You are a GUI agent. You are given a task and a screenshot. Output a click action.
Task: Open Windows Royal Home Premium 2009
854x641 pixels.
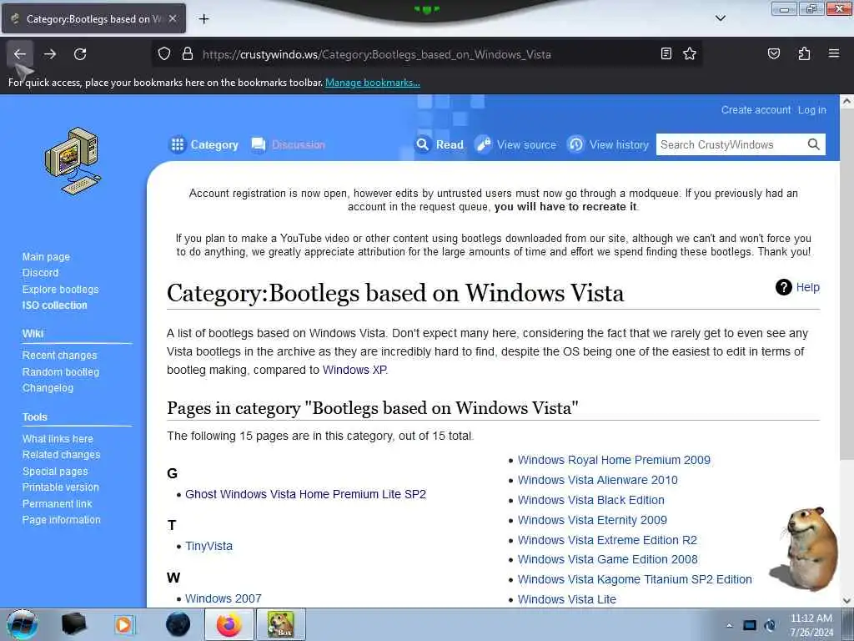coord(614,460)
